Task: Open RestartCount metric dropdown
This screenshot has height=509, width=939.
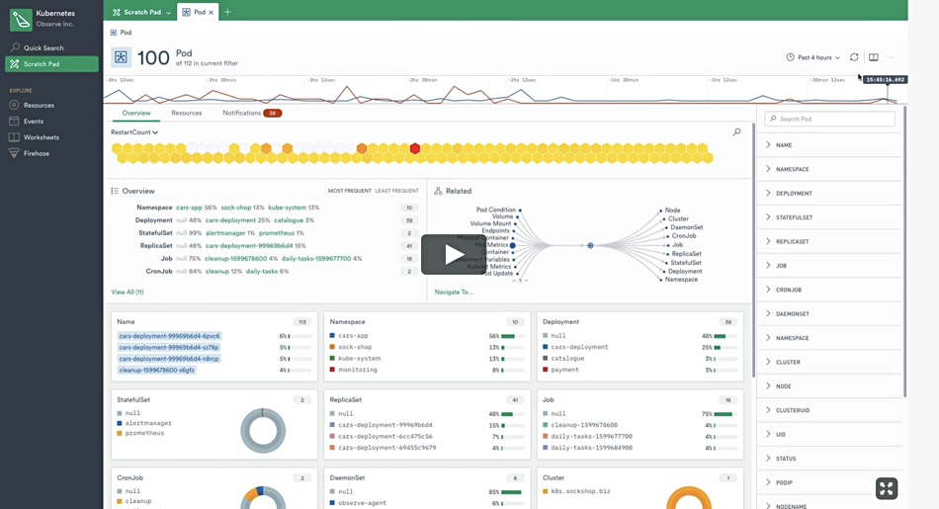Action: [134, 132]
